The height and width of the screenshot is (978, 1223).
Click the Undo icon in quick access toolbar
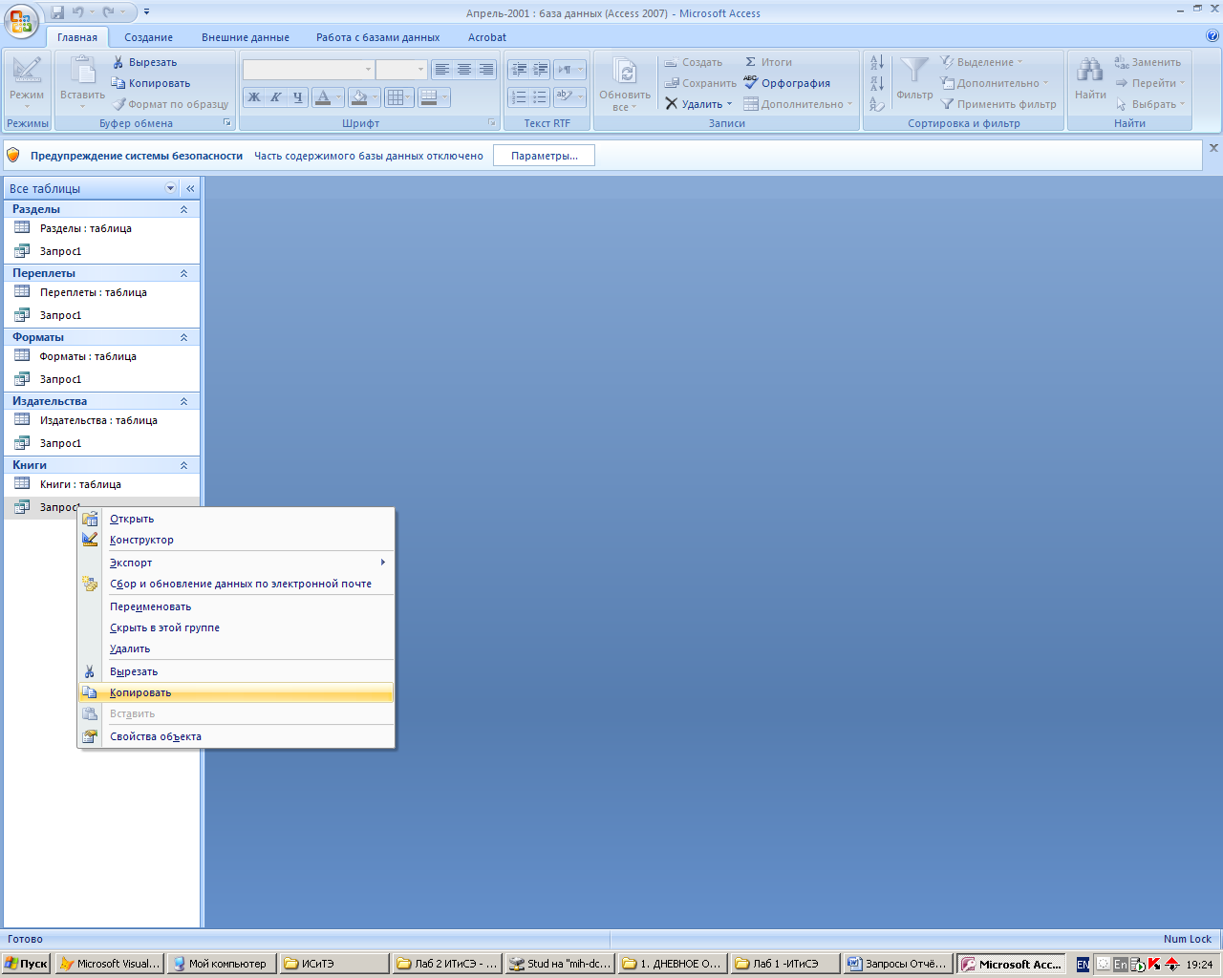pyautogui.click(x=78, y=12)
